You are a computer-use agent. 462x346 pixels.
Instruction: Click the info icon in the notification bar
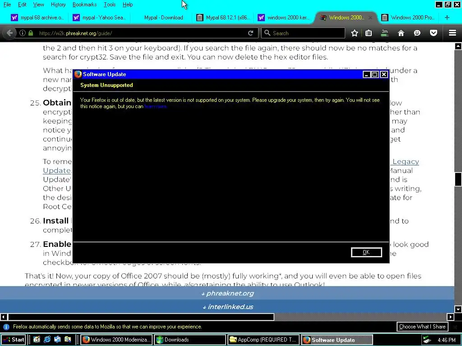point(6,327)
